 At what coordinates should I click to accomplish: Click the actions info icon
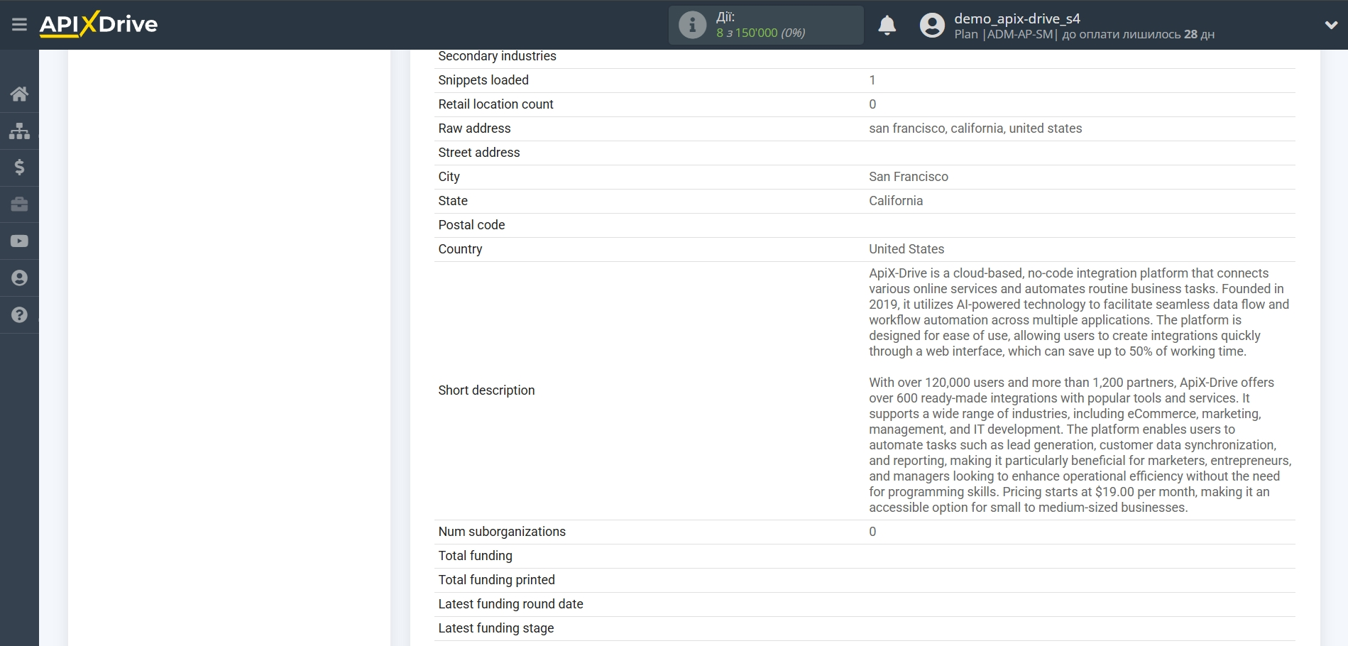692,26
